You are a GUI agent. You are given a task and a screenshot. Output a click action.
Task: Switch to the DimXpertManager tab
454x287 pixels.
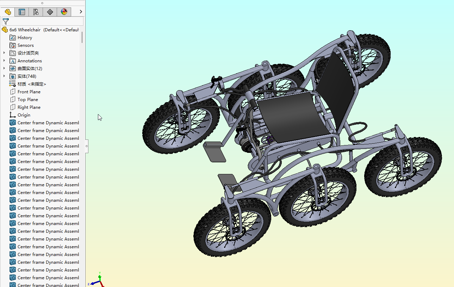click(50, 12)
